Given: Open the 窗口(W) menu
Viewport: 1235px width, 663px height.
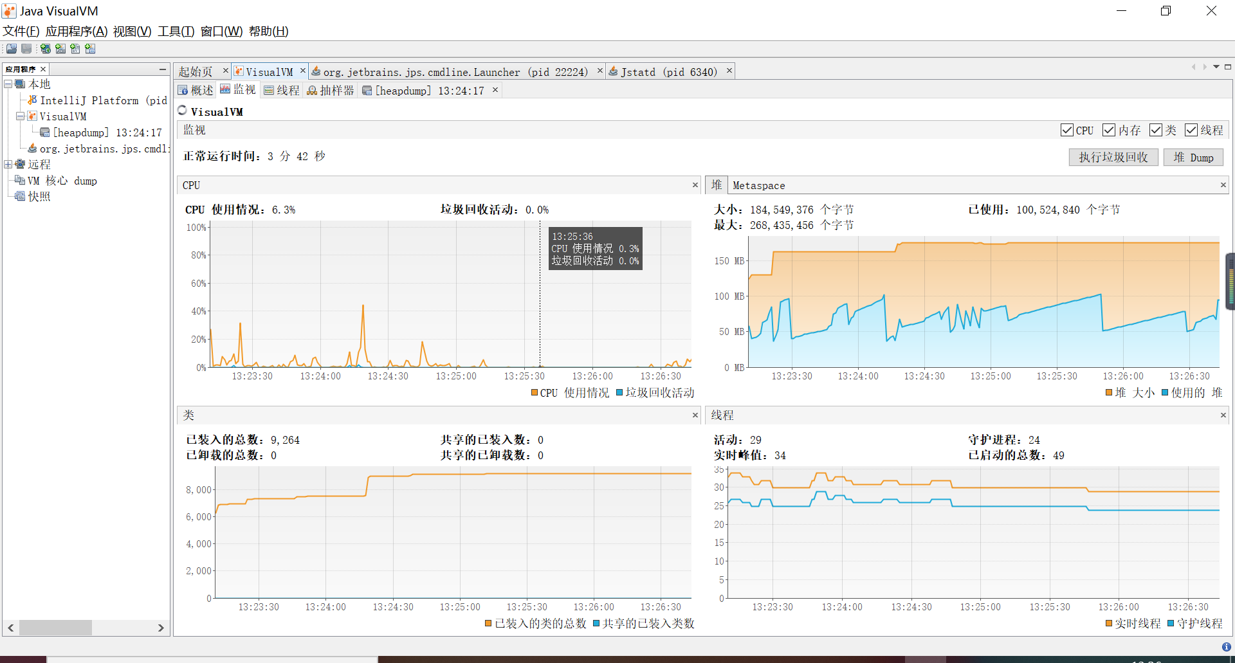Looking at the screenshot, I should pos(222,32).
